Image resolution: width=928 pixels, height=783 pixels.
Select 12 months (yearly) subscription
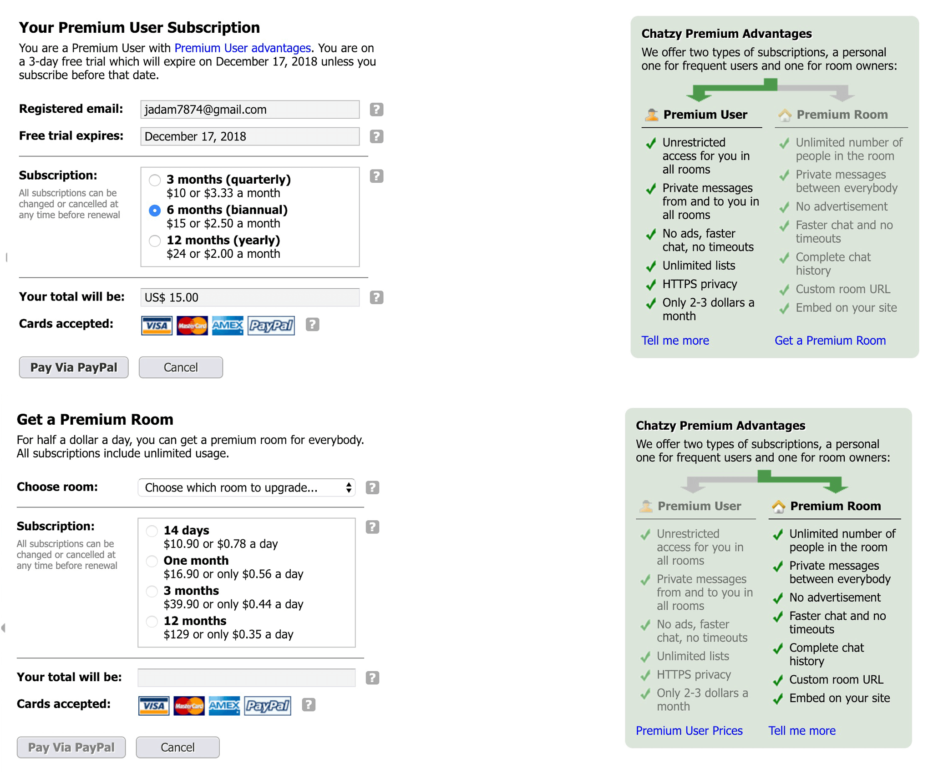click(x=155, y=241)
